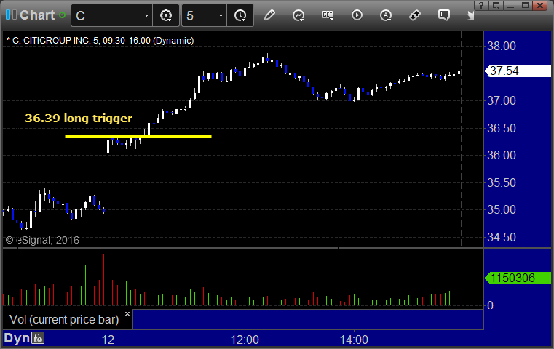The image size is (554, 349).
Task: Toggle the green symbol link indicator
Action: pyautogui.click(x=62, y=15)
